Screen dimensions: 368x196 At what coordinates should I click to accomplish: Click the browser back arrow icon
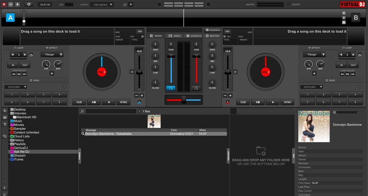tap(5, 136)
